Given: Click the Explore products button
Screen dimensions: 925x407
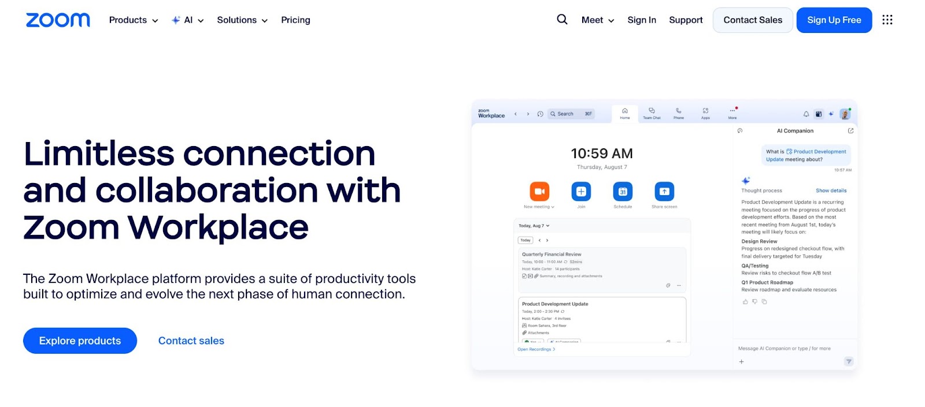Looking at the screenshot, I should [x=80, y=341].
